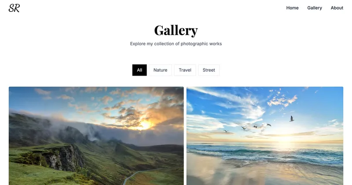Click the glowing sun behind mountain clouds
This screenshot has width=352, height=185.
tap(145, 124)
